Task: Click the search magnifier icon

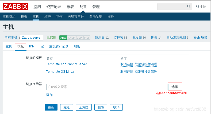Action: tap(189, 6)
